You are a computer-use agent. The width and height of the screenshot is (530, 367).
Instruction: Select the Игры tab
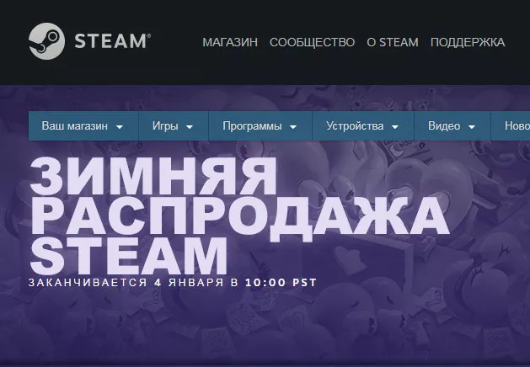[x=174, y=126]
